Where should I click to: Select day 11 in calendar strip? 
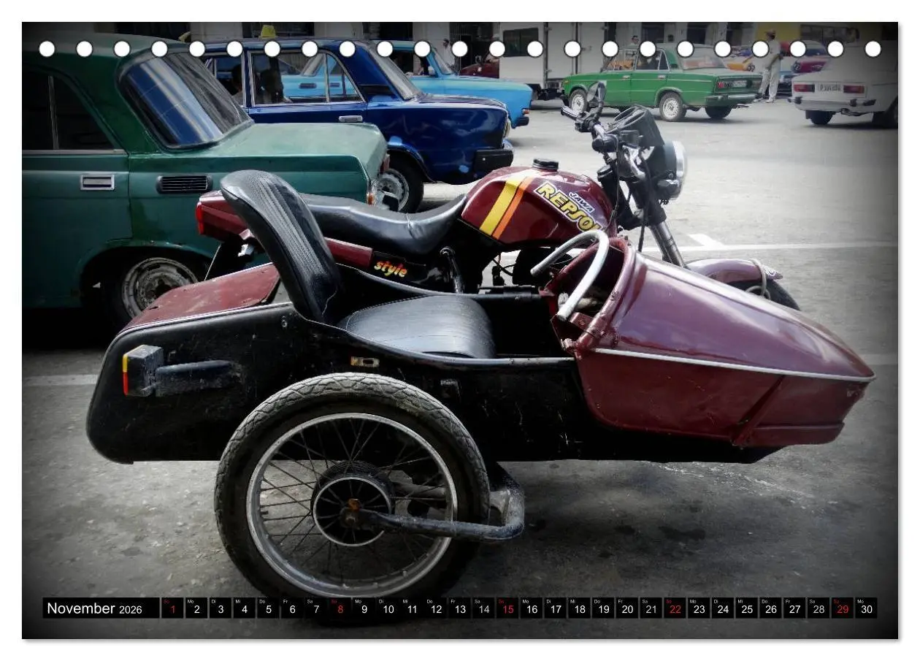pyautogui.click(x=412, y=608)
